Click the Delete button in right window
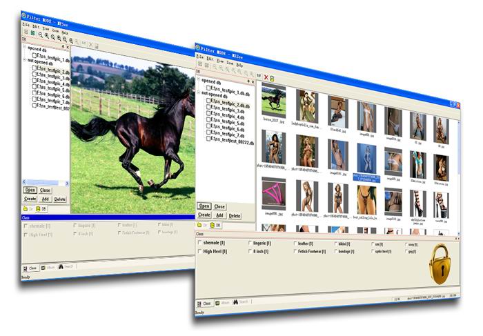Viewport: 483px width, 336px height. point(235,216)
